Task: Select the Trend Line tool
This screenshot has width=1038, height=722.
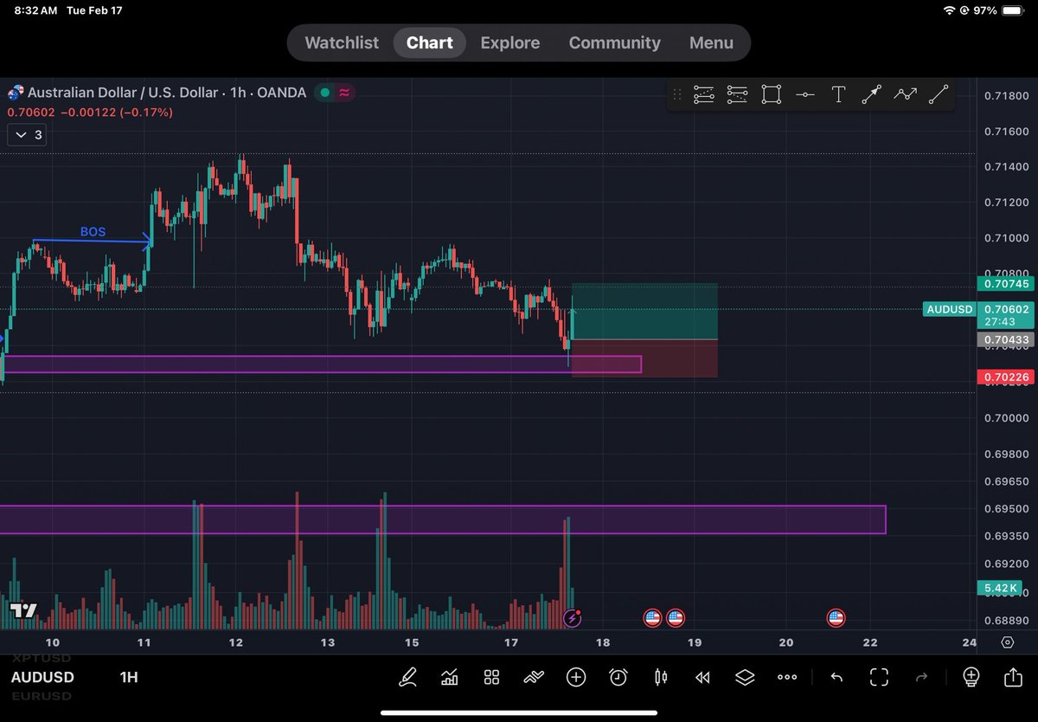Action: 939,94
